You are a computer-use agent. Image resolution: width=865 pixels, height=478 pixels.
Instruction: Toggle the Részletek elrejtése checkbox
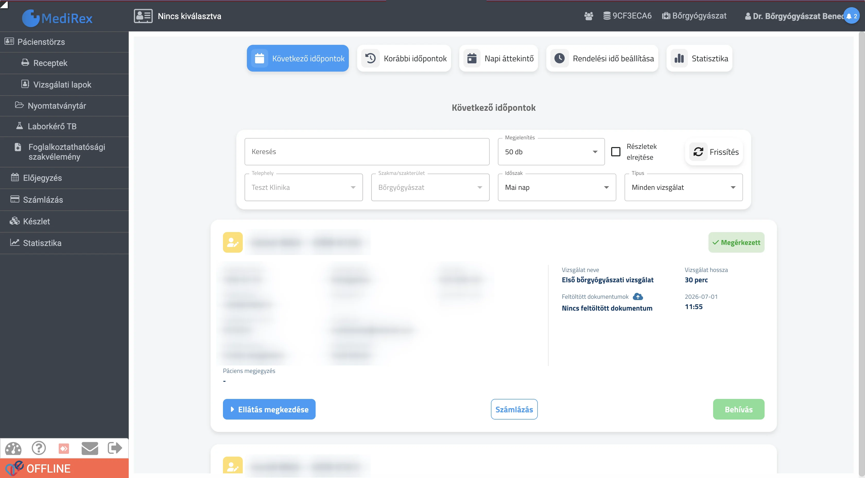coord(616,152)
